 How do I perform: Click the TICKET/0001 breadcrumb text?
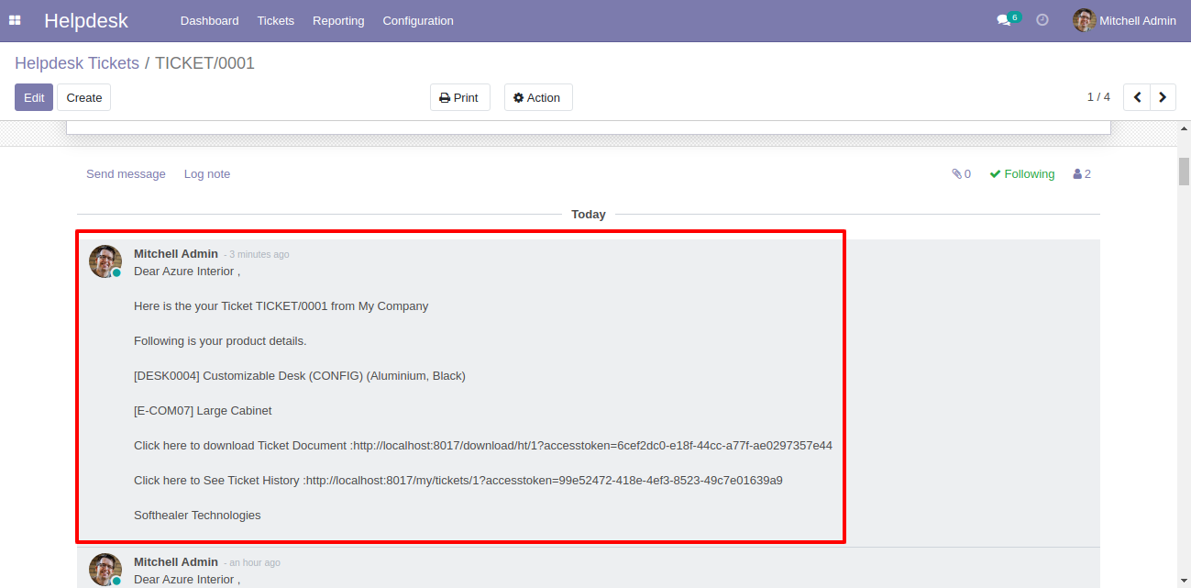[x=204, y=63]
